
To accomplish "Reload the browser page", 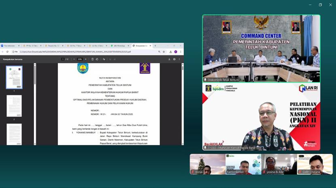I will (x=7, y=52).
